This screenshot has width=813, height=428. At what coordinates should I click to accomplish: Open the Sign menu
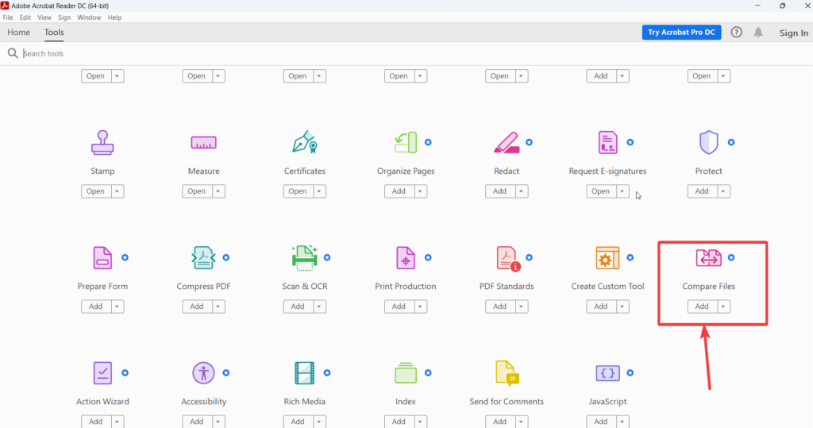[64, 17]
